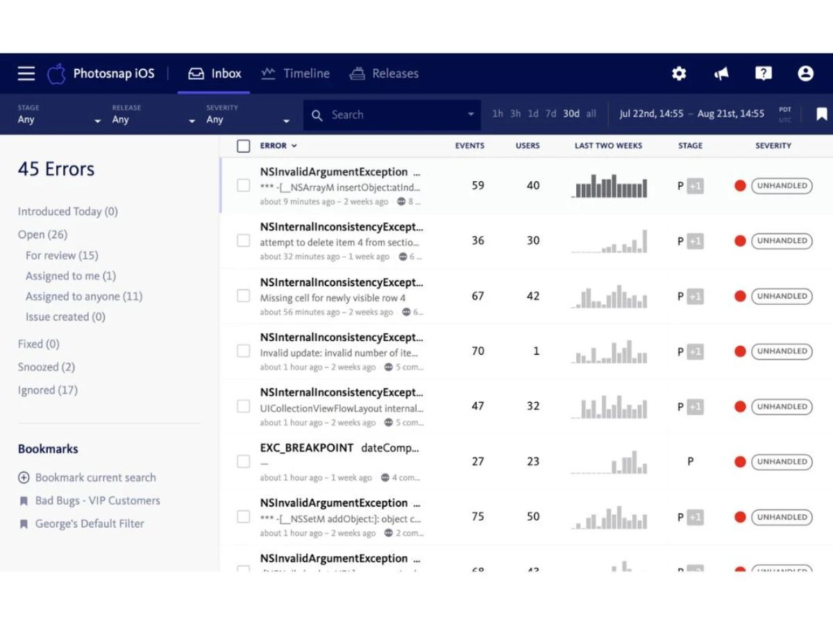Switch timezone to UTC
The width and height of the screenshot is (833, 625).
tap(785, 121)
